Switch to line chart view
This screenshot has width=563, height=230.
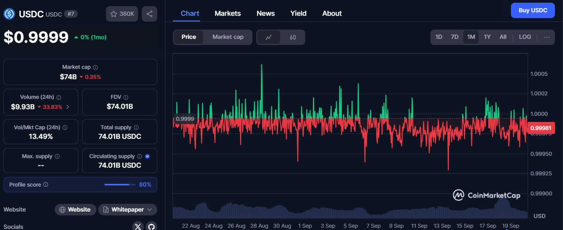point(269,37)
